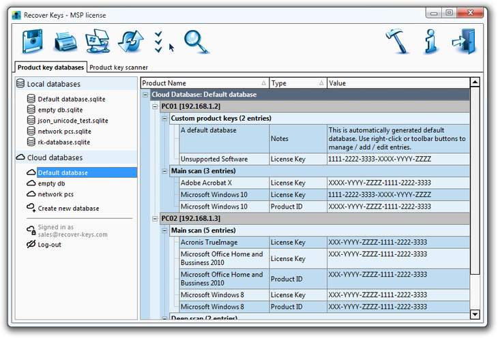
Task: Click the cloud plus icon for new database
Action: point(31,208)
